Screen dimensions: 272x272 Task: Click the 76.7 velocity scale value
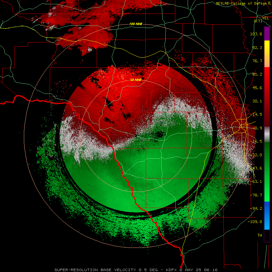[257, 61]
